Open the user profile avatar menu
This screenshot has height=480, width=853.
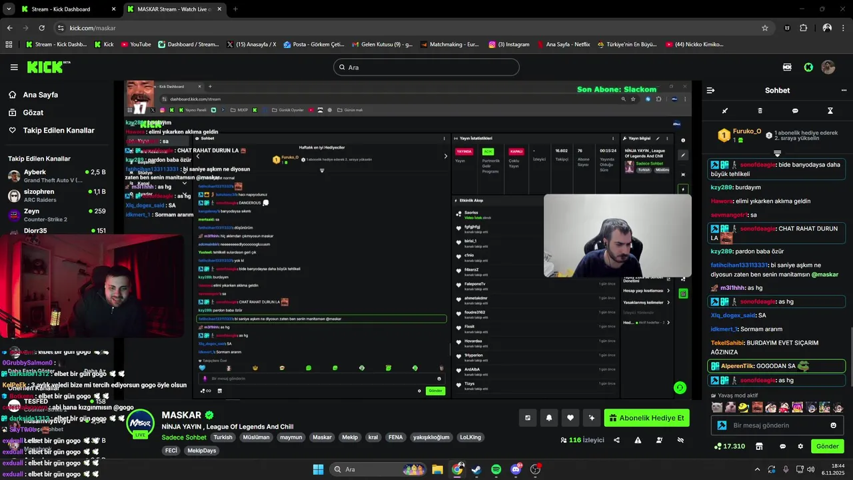[828, 67]
